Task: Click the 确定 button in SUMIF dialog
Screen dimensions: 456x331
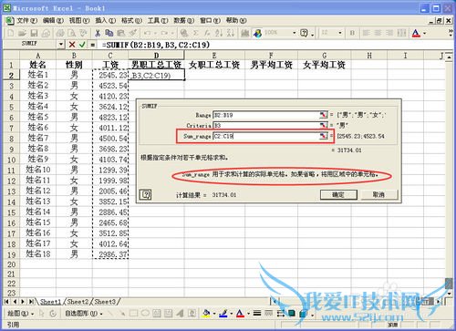Action: (x=338, y=194)
